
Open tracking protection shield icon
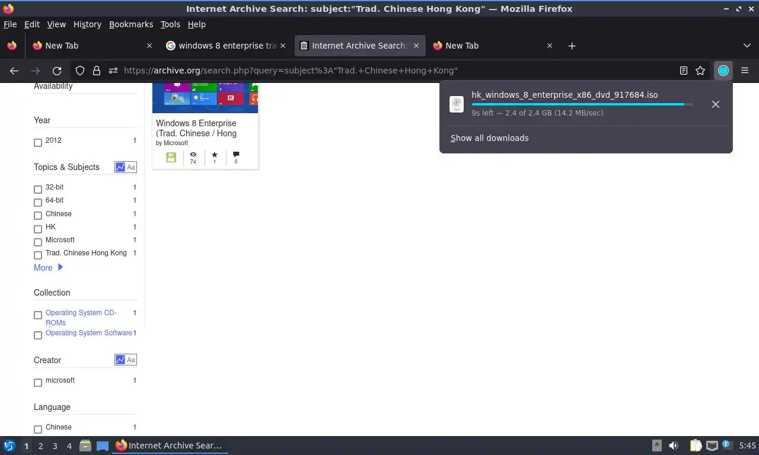coord(80,71)
